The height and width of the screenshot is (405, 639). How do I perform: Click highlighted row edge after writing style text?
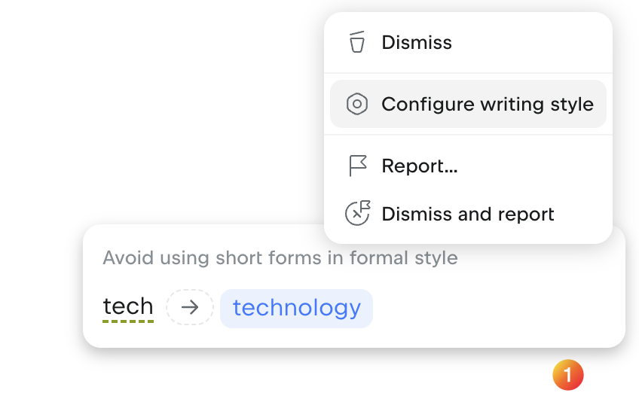pos(601,104)
